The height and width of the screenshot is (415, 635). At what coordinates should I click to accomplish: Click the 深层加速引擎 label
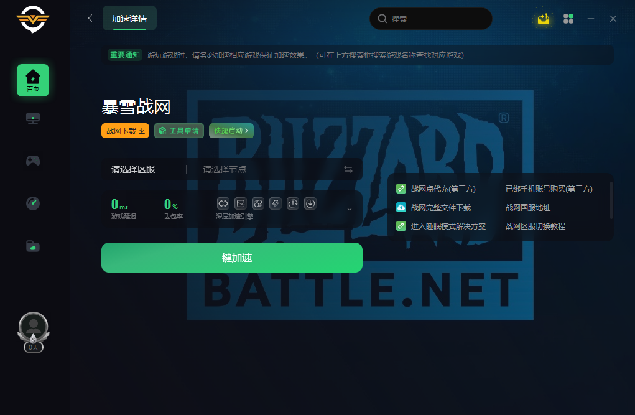[234, 217]
